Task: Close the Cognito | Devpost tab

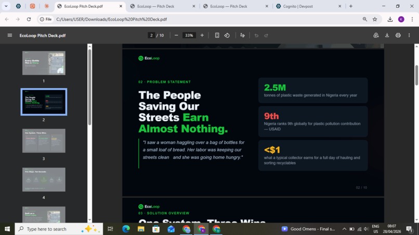Action: coord(340,6)
